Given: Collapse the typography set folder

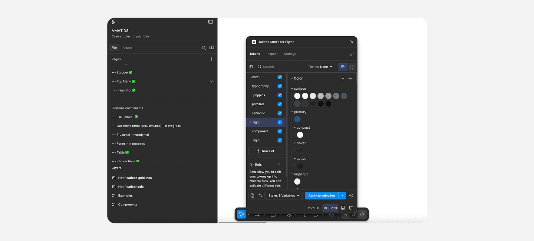Looking at the screenshot, I should 270,86.
